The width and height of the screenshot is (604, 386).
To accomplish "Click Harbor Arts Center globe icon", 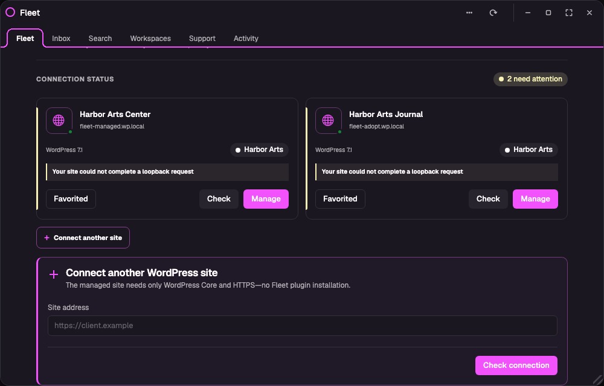I will coord(59,121).
